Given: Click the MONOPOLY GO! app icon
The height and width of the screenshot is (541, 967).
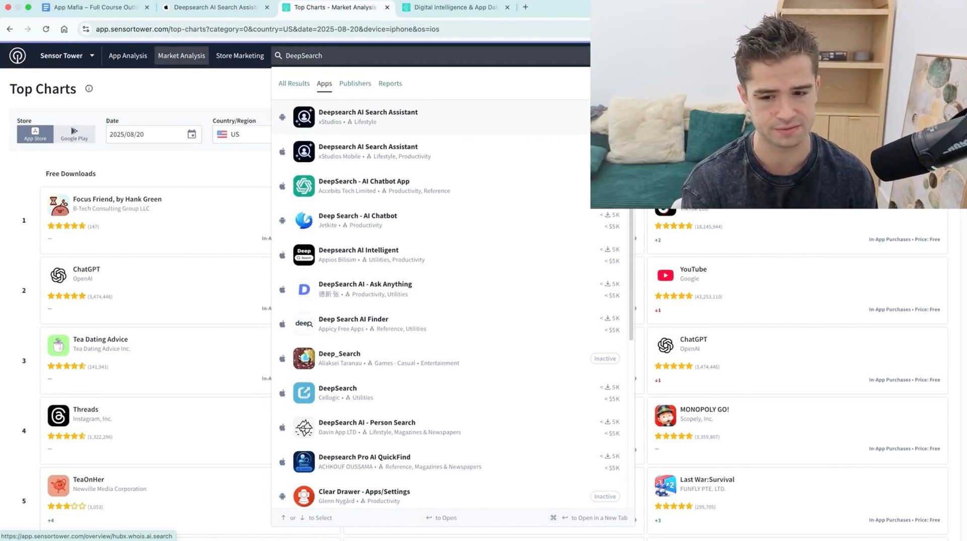Looking at the screenshot, I should pyautogui.click(x=665, y=415).
